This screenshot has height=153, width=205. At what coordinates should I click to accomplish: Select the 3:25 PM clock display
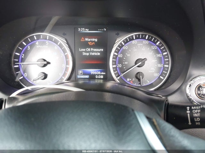[83, 30]
